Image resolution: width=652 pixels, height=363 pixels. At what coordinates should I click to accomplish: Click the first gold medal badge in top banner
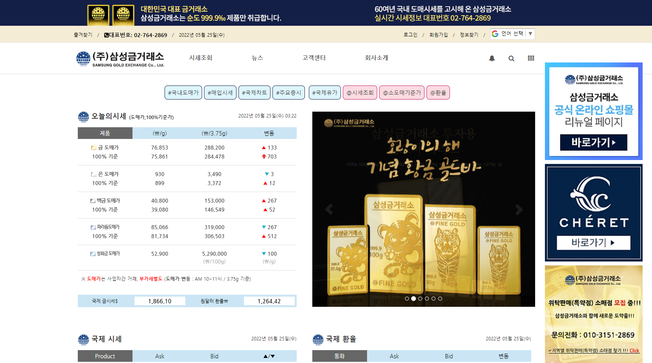pyautogui.click(x=98, y=15)
